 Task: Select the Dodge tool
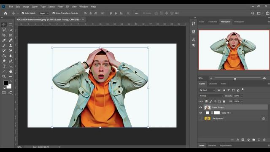click(4, 61)
